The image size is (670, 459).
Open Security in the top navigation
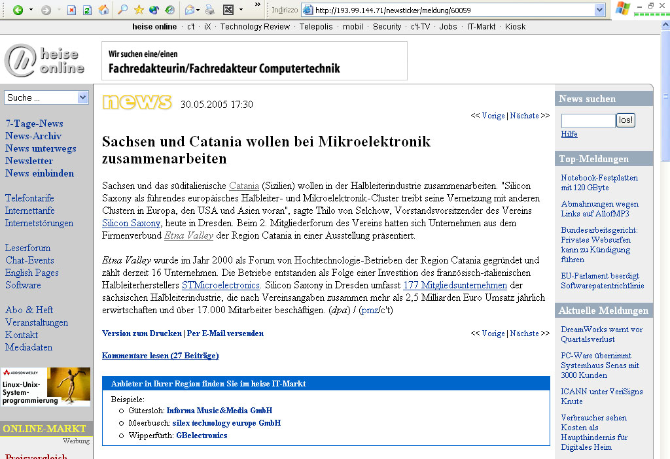tap(387, 26)
